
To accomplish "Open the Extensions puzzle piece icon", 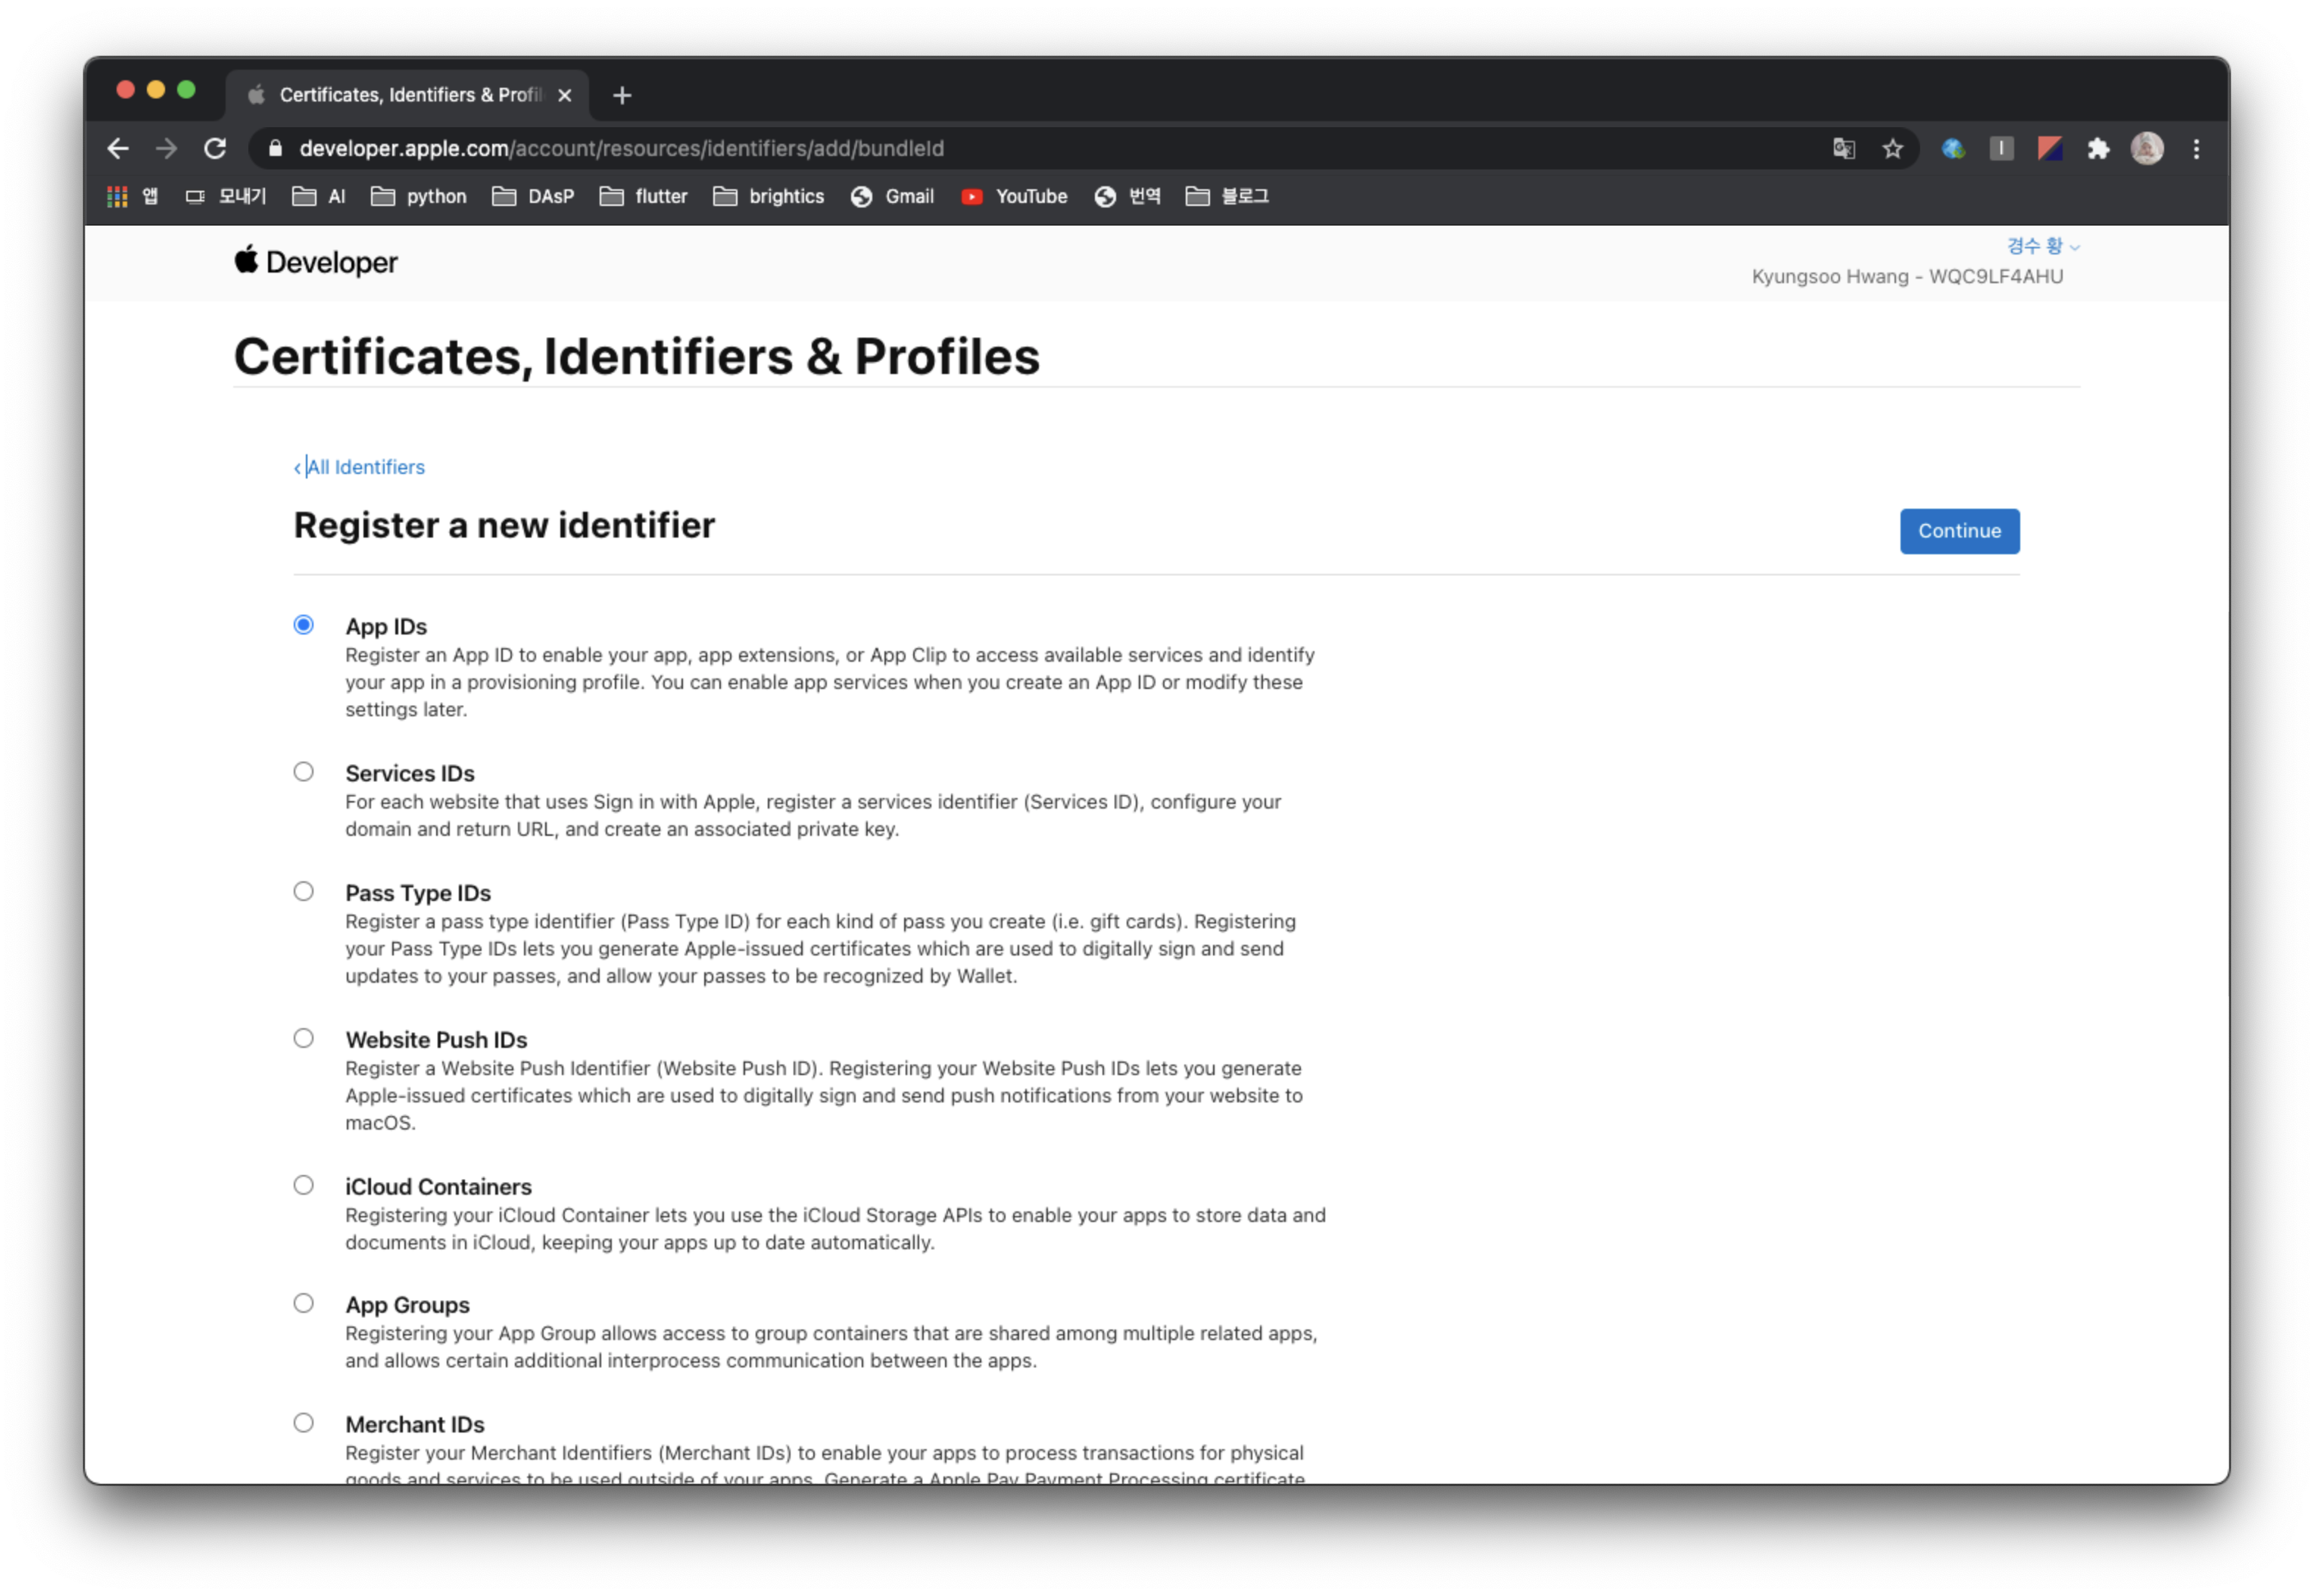I will 2098,149.
